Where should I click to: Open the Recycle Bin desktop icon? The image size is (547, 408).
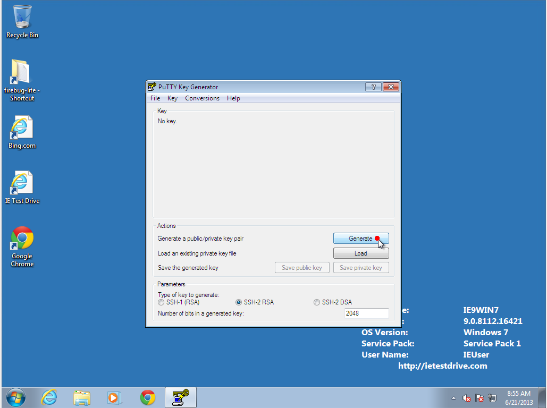pyautogui.click(x=22, y=21)
